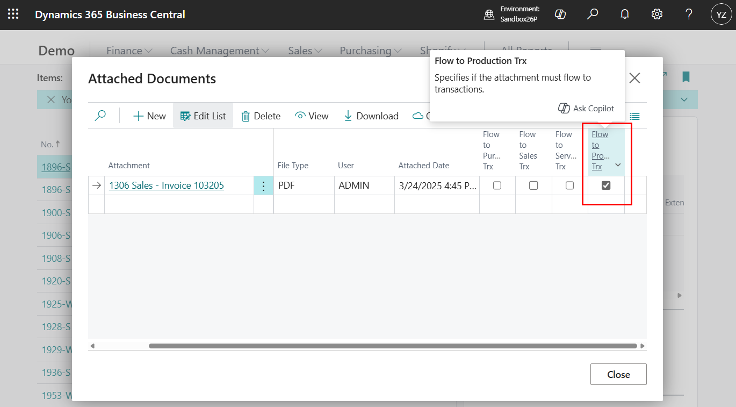
Task: Open search within Attached Documents
Action: tap(100, 116)
